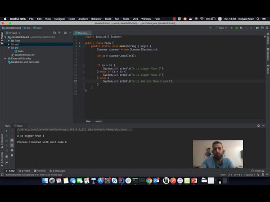Open the VCS menu
Image resolution: width=270 pixels, height=202 pixels.
[x=135, y=19]
